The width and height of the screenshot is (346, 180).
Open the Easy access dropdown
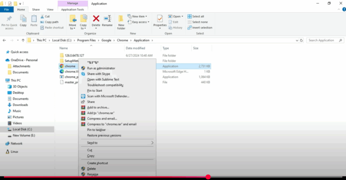pyautogui.click(x=139, y=22)
